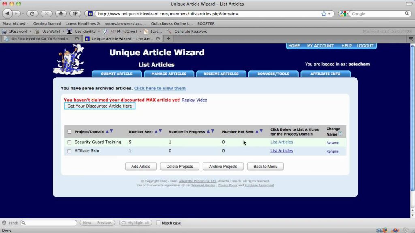The image size is (415, 233).
Task: Click the magnifier search icon in Google box
Action: (407, 13)
